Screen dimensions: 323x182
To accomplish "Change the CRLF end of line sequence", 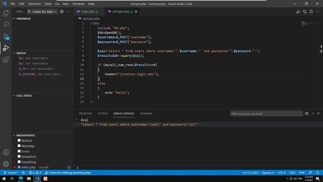I will (x=292, y=173).
